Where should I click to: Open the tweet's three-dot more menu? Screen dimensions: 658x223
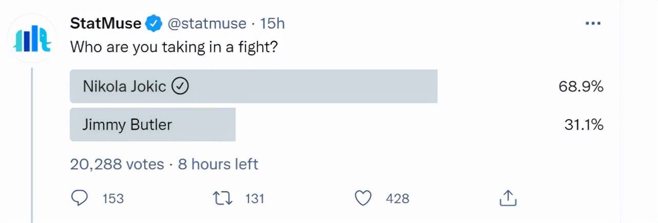(x=593, y=24)
